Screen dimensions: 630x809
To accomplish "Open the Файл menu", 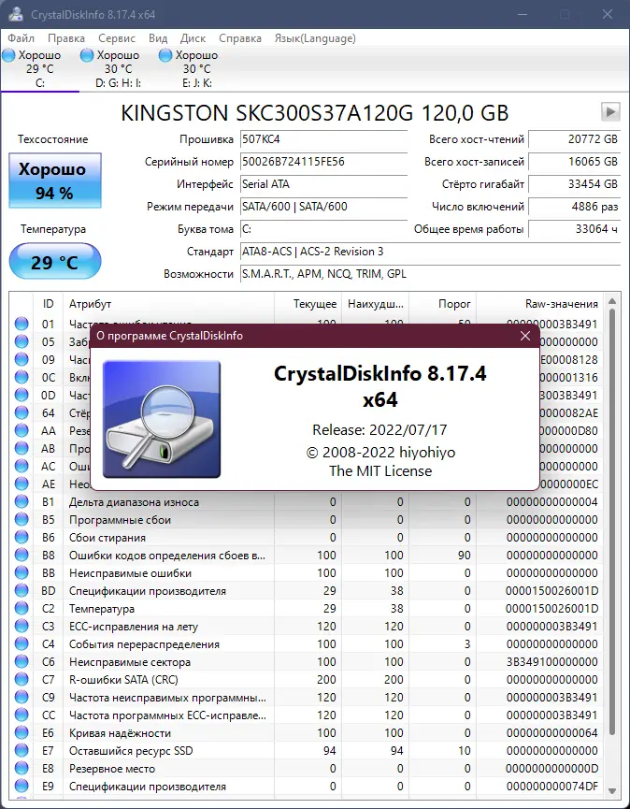I will pyautogui.click(x=21, y=38).
